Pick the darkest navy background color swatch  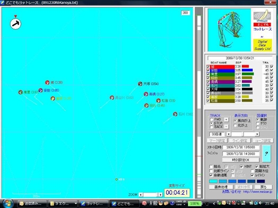[261, 181]
